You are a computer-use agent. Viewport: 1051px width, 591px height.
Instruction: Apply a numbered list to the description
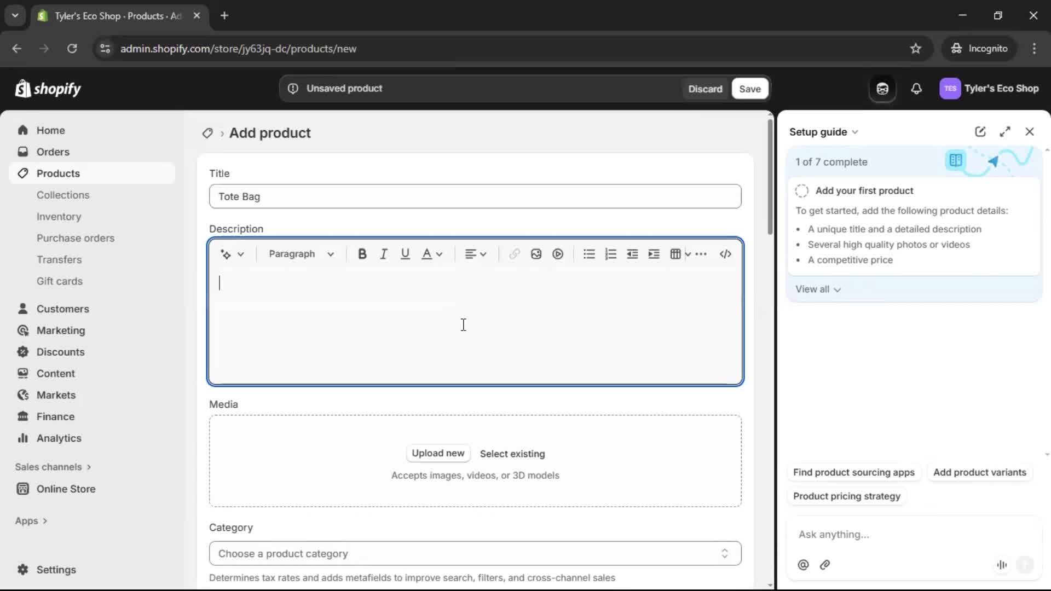pyautogui.click(x=610, y=254)
